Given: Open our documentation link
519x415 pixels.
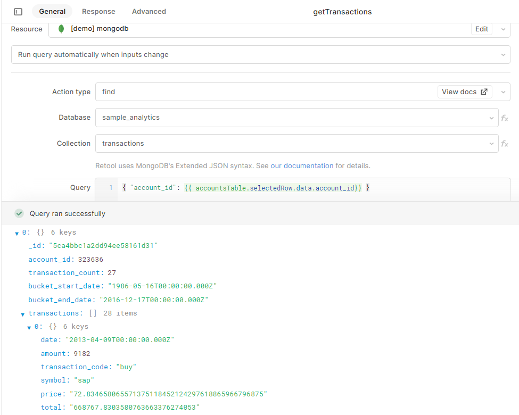Looking at the screenshot, I should click(302, 165).
